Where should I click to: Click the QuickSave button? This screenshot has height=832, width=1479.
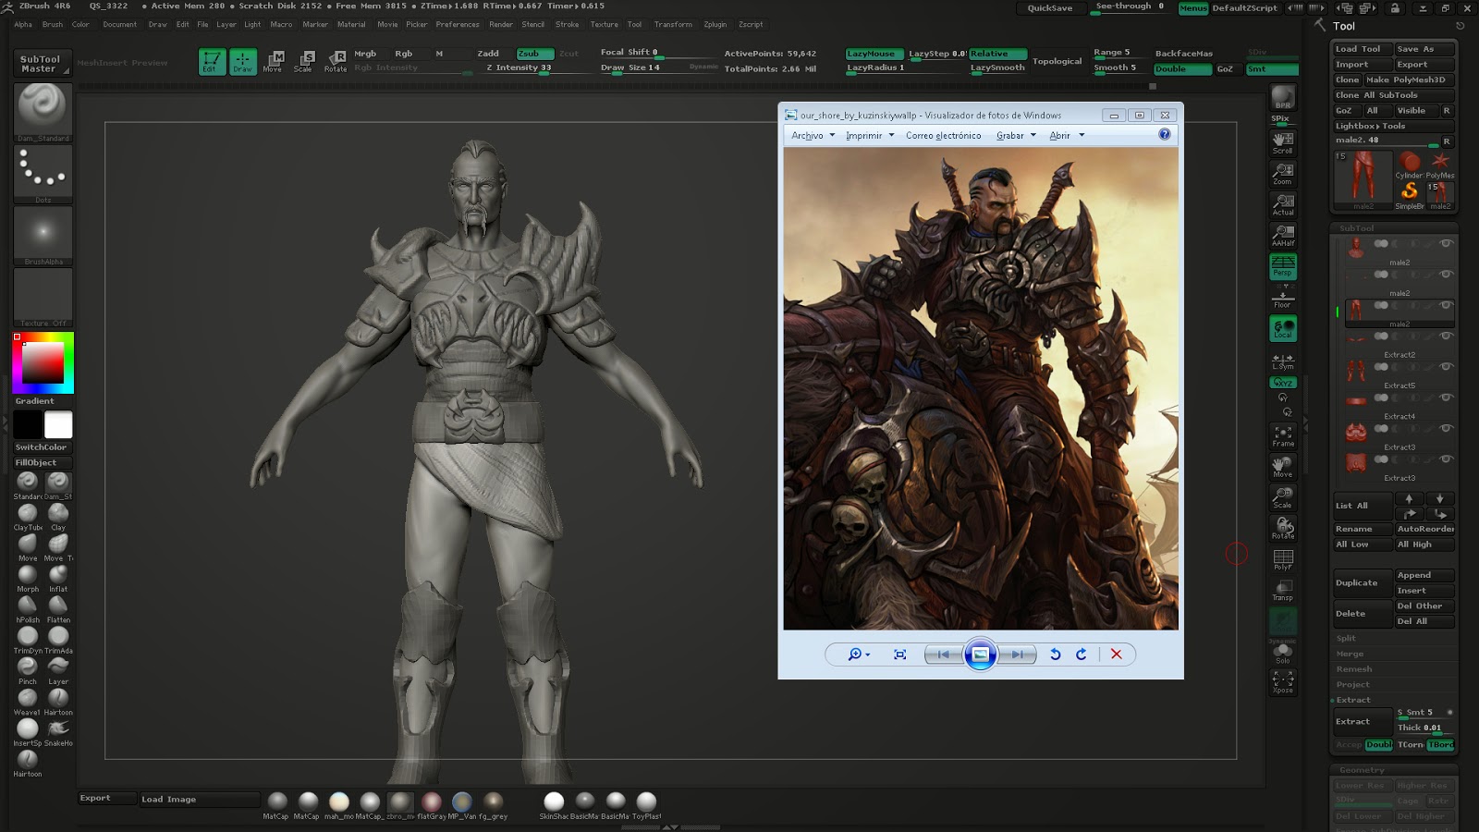[x=1050, y=8]
